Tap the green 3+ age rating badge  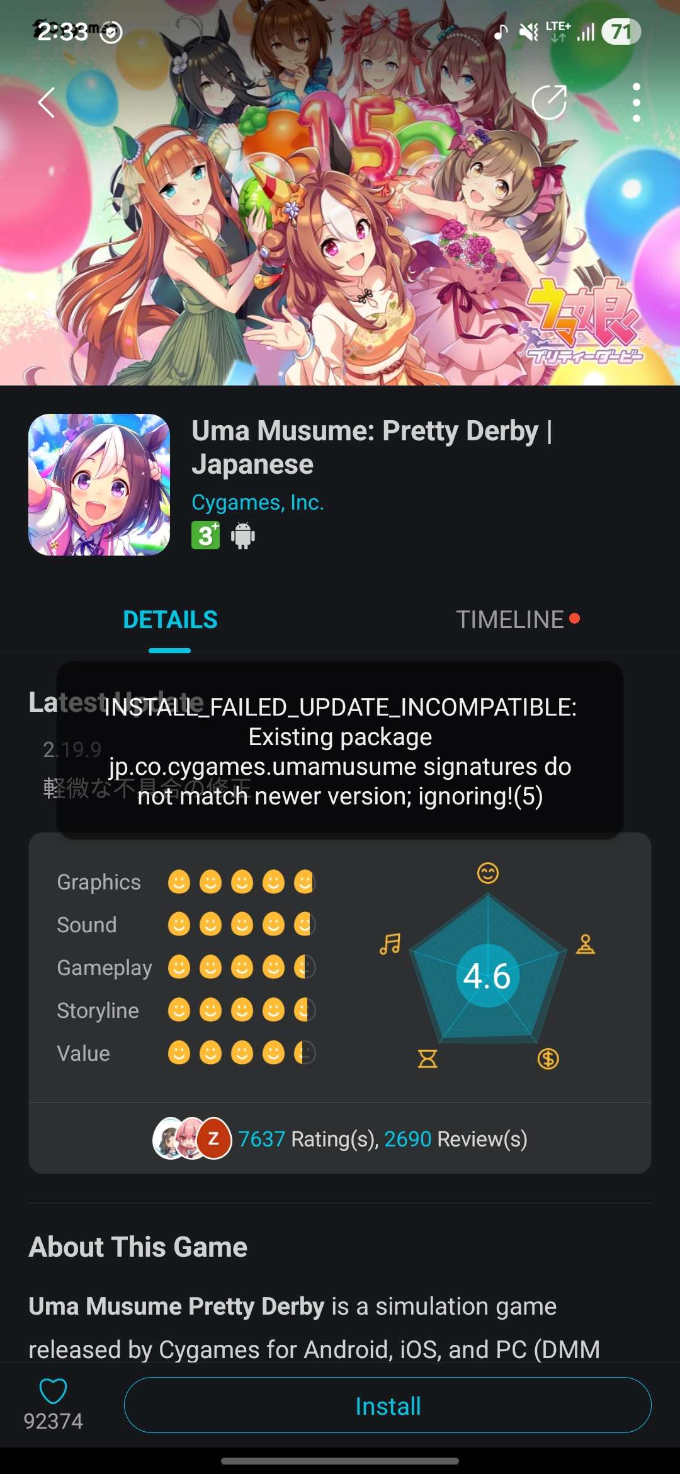(x=206, y=535)
